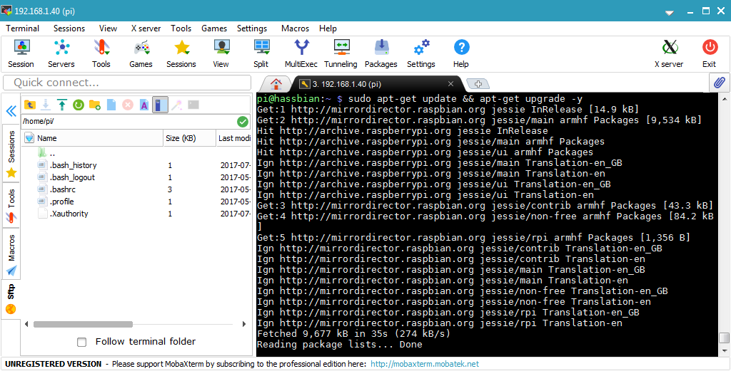The width and height of the screenshot is (731, 371).
Task: Upload files using the SFTP upload arrow icon
Action: (x=61, y=105)
